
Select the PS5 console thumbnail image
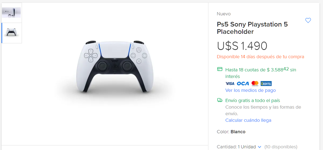[12, 13]
